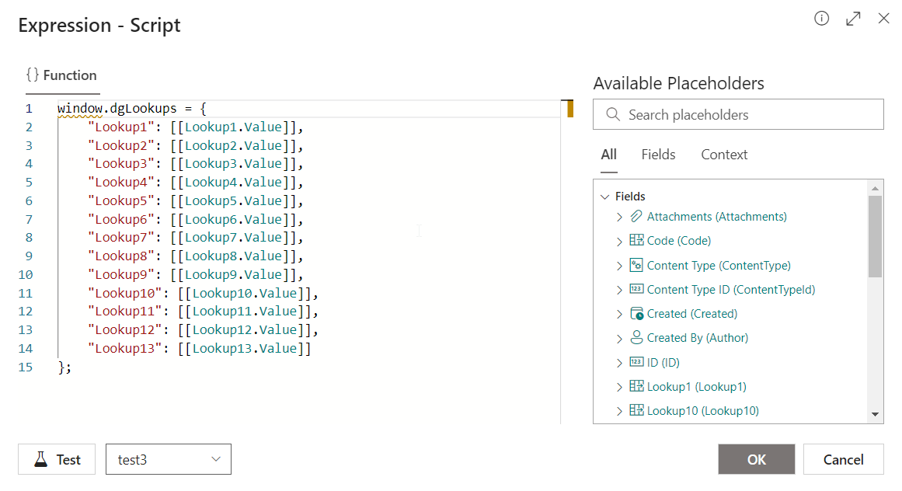Click the Code field icon
This screenshot has width=902, height=491.
636,241
